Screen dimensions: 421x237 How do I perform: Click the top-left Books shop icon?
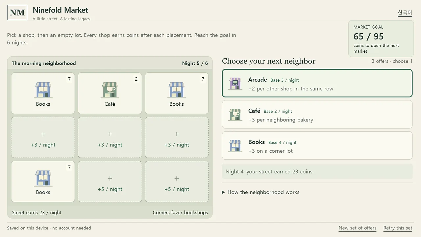(43, 90)
